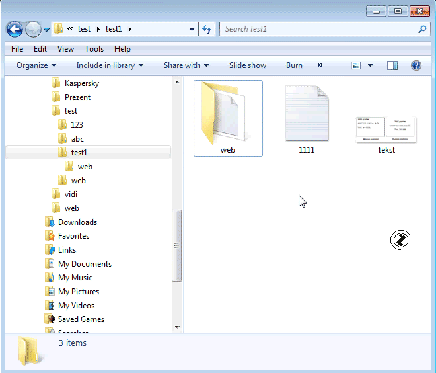Open the arrow after 'test1' breadcrumb
The image size is (436, 373).
130,29
